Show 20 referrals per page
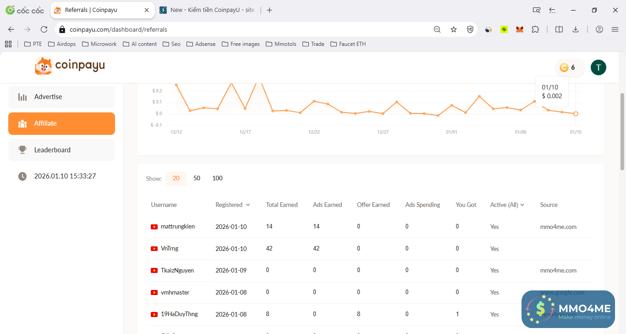Viewport: 626px width, 334px height. [176, 178]
